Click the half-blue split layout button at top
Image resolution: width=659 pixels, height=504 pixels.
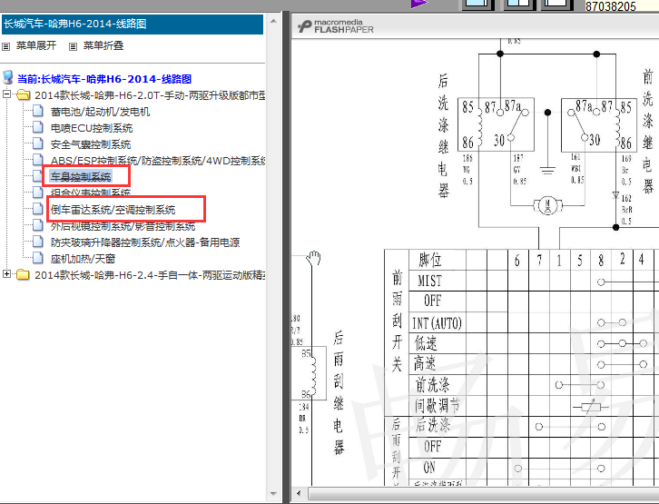pyautogui.click(x=519, y=5)
